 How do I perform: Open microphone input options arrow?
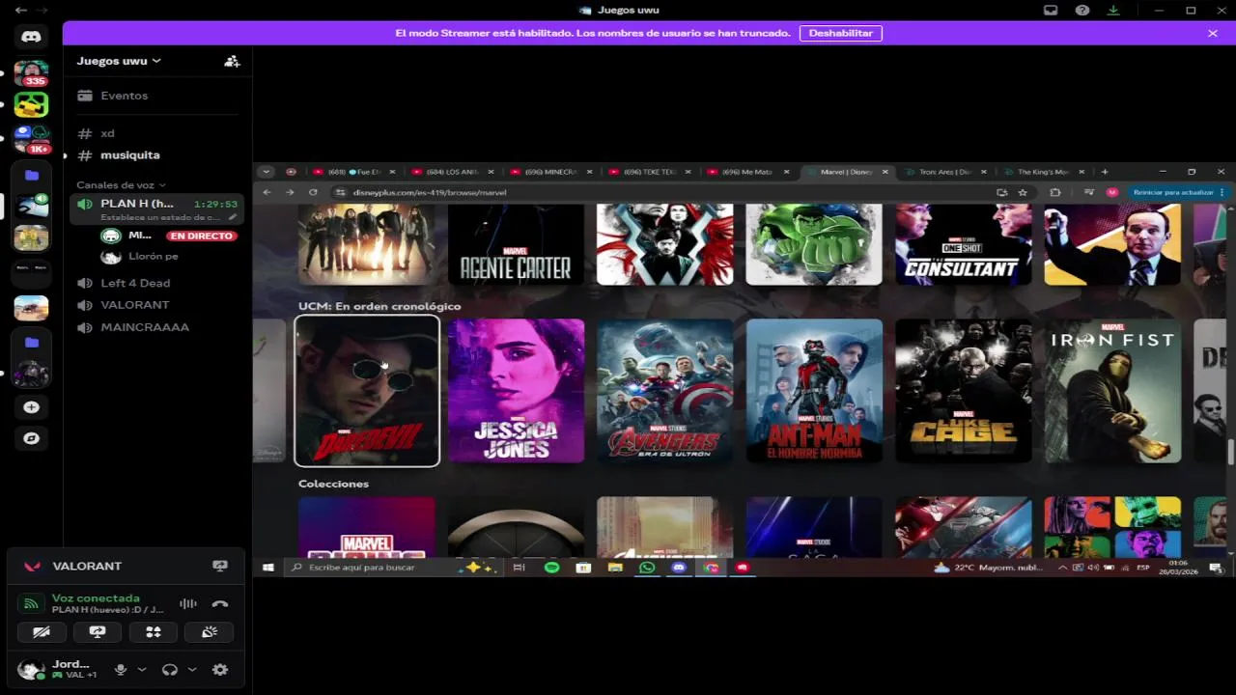pos(142,669)
